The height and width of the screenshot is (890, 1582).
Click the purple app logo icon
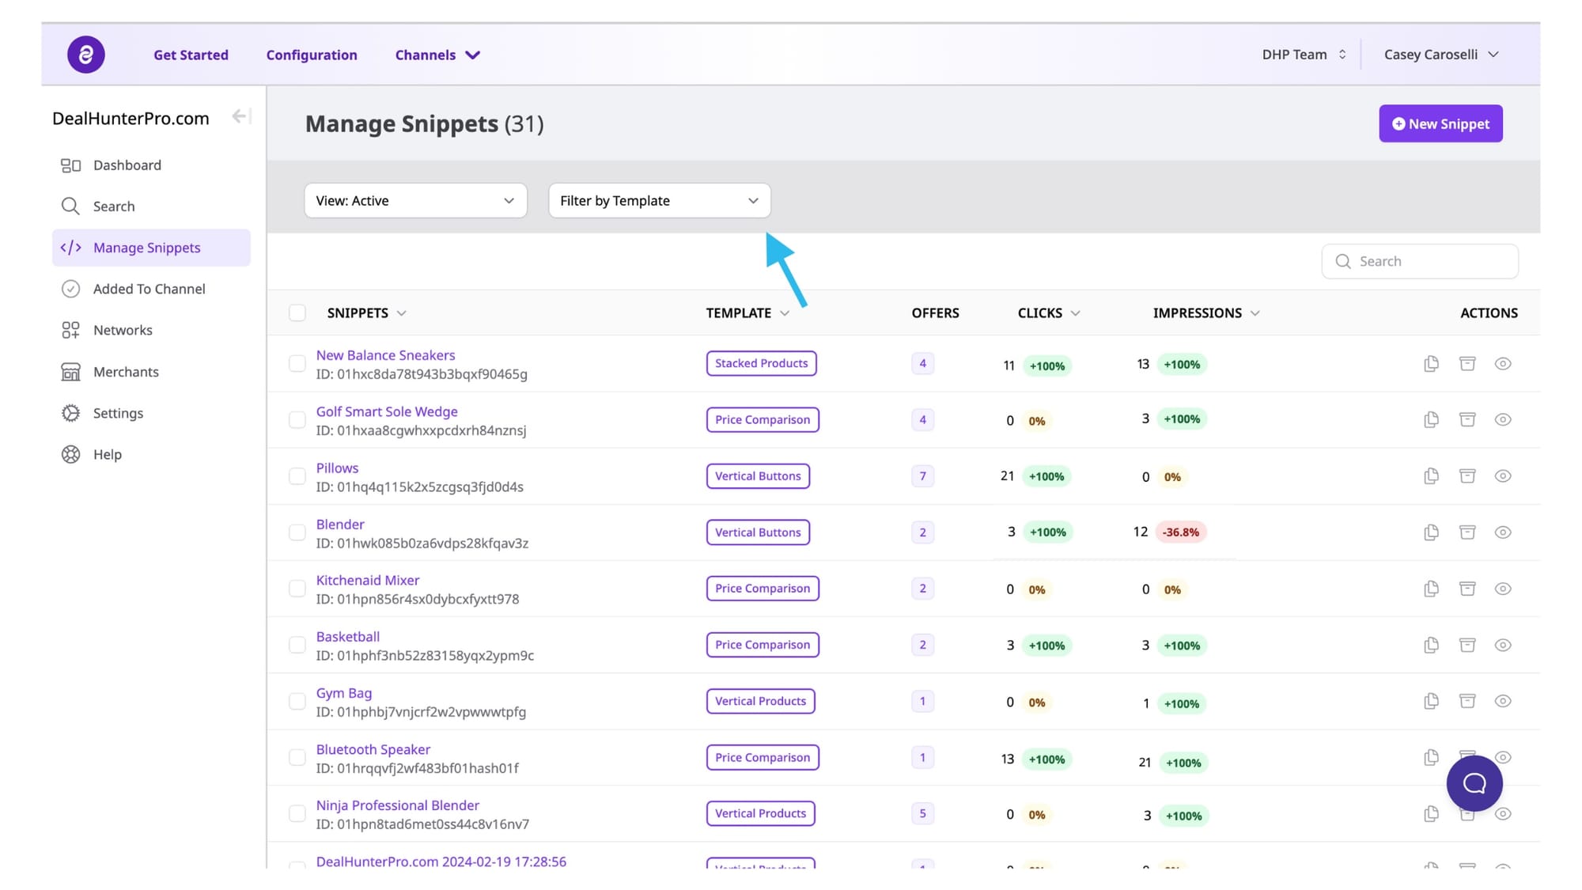coord(86,55)
